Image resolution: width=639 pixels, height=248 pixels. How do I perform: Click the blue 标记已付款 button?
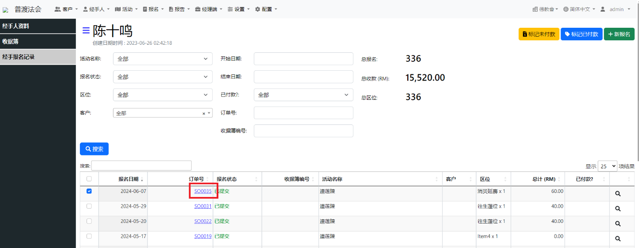coord(582,34)
